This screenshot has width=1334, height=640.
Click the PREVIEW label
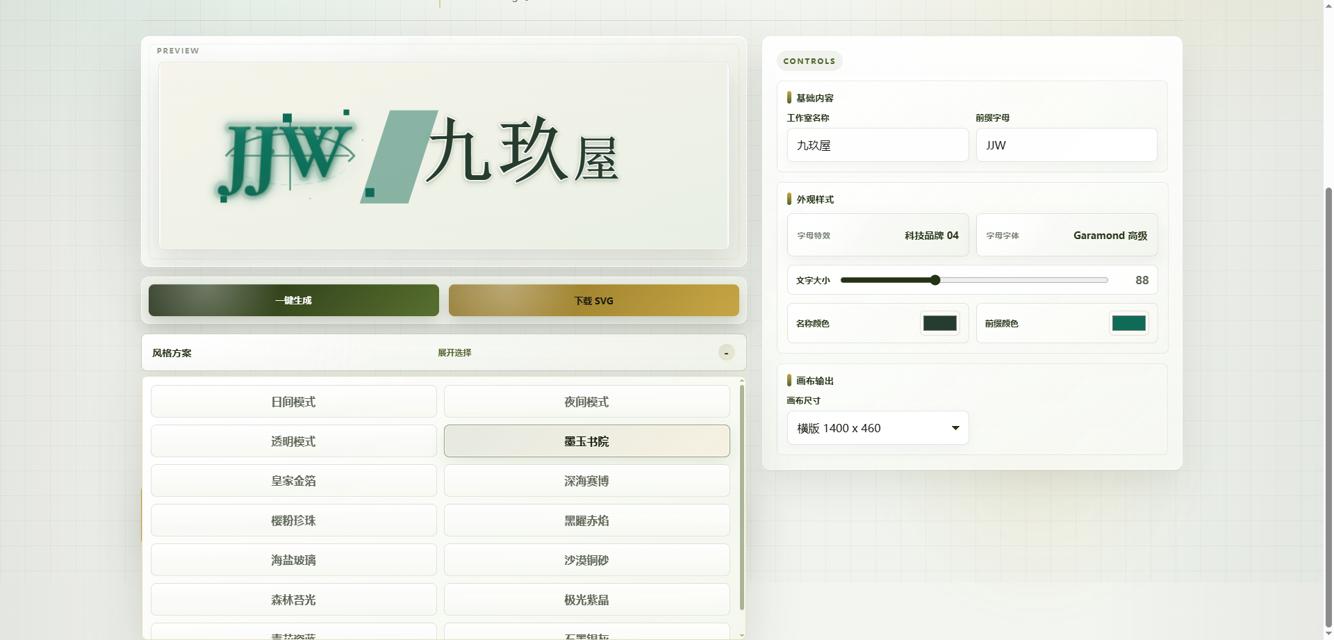(178, 51)
